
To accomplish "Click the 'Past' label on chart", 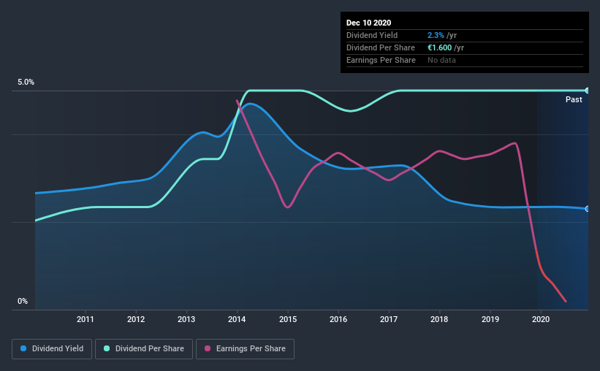I will 574,99.
